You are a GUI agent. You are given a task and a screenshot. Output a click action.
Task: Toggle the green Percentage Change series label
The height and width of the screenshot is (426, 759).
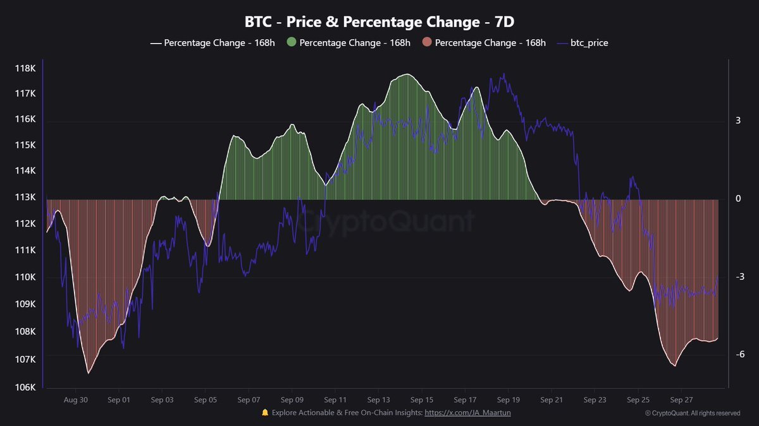[x=354, y=43]
